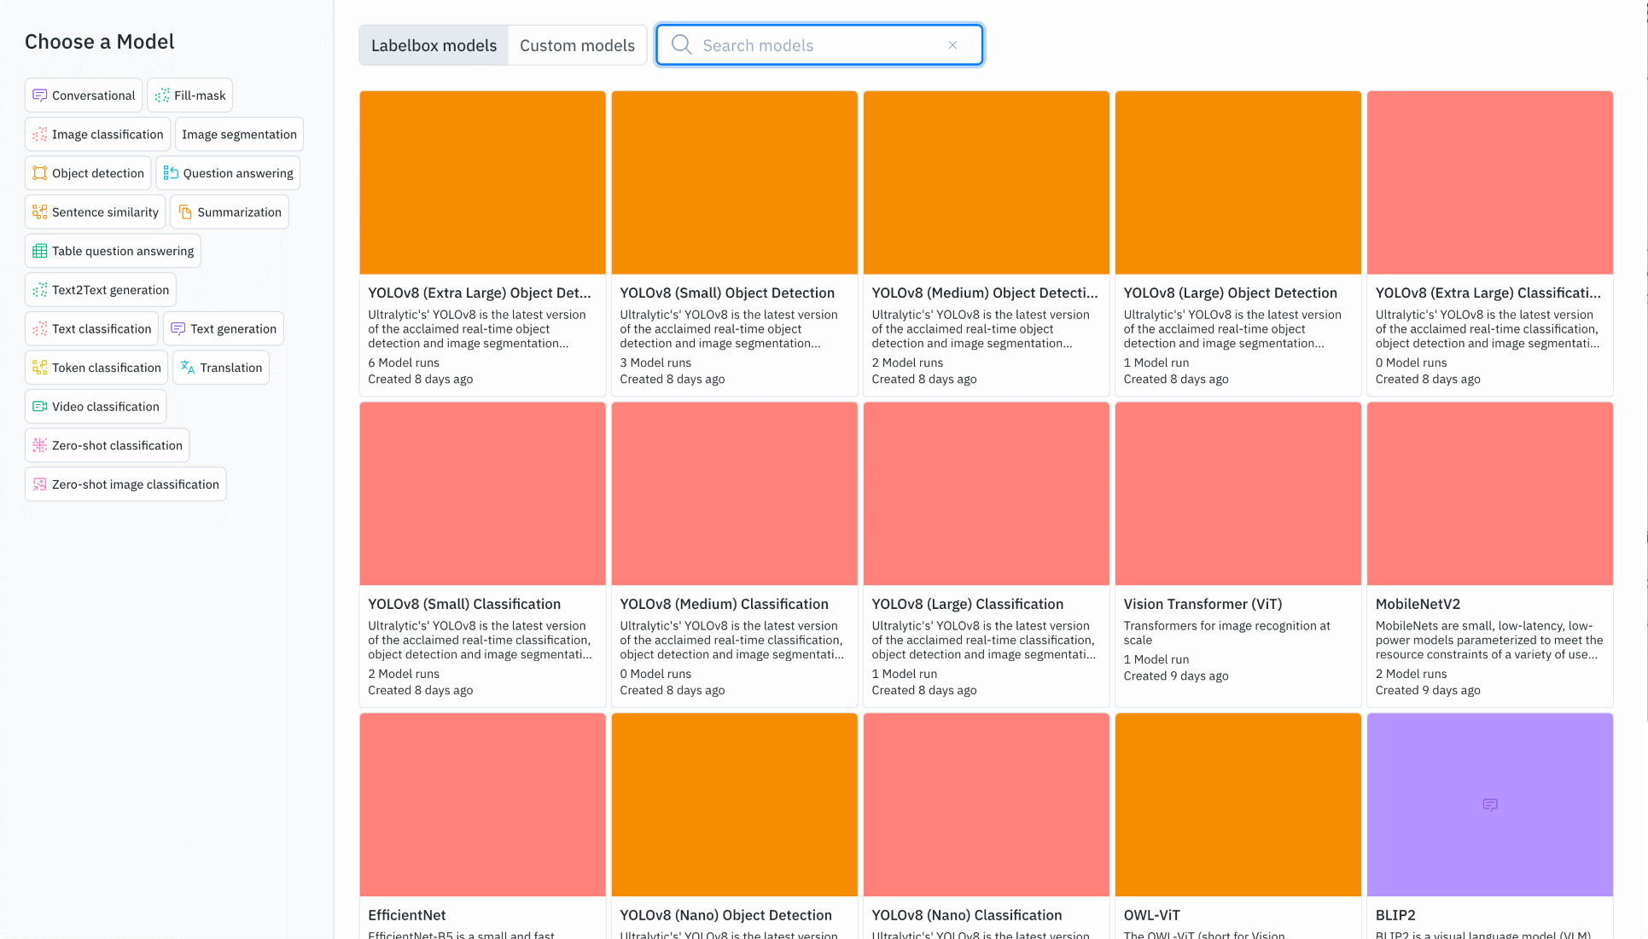Image resolution: width=1648 pixels, height=939 pixels.
Task: Click the Video classification camera icon
Action: point(39,407)
